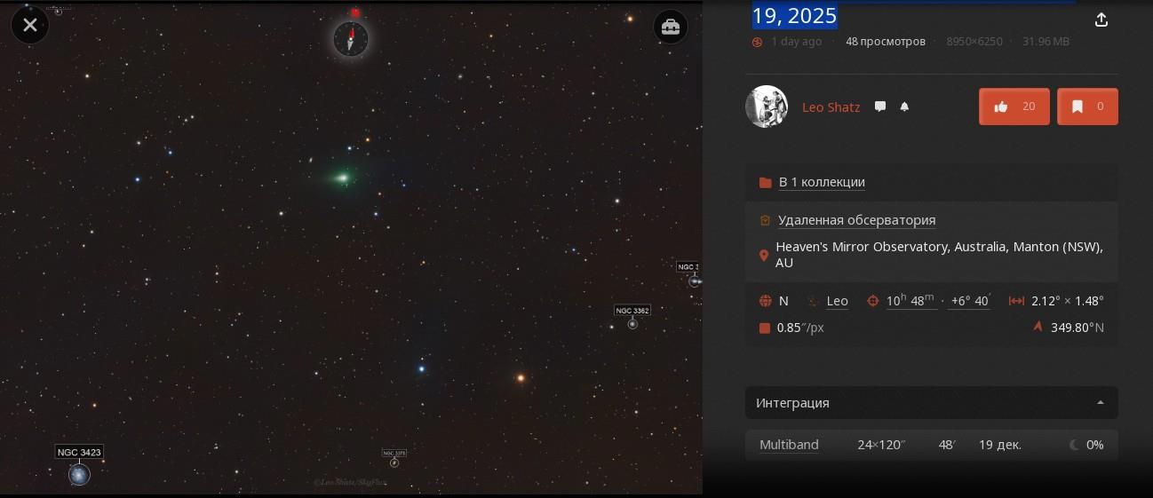
Task: Open the 'В 1 коллекции' link
Action: pos(822,182)
